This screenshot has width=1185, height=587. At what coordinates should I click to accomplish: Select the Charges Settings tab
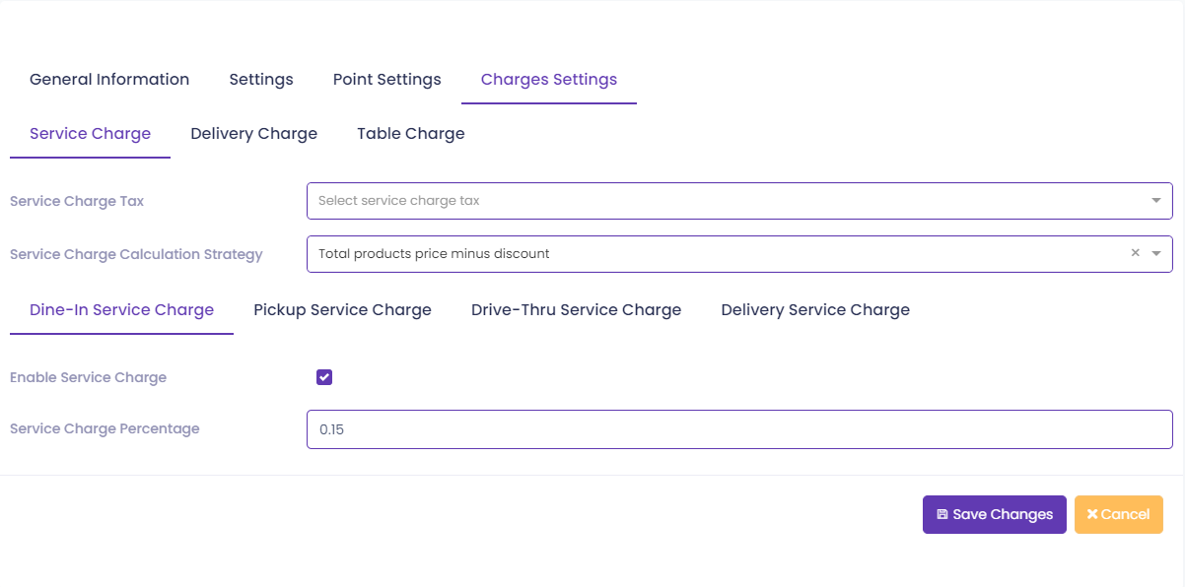click(x=549, y=80)
